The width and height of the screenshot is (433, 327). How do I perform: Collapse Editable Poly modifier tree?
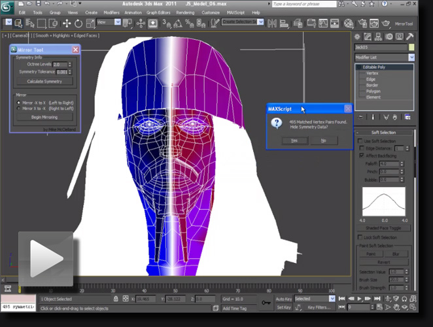tap(358, 67)
